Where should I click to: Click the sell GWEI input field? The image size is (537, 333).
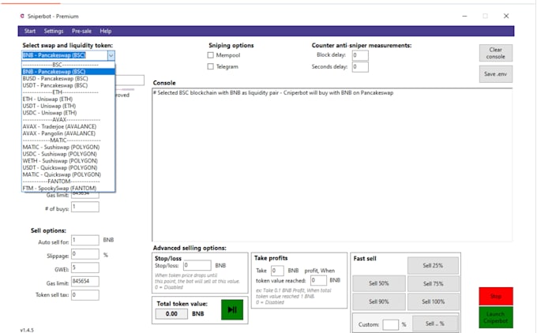(x=85, y=268)
